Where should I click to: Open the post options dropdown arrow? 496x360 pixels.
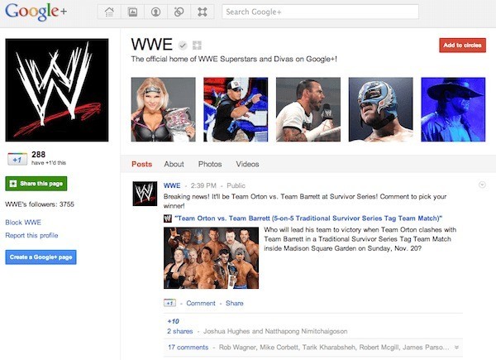pos(482,185)
